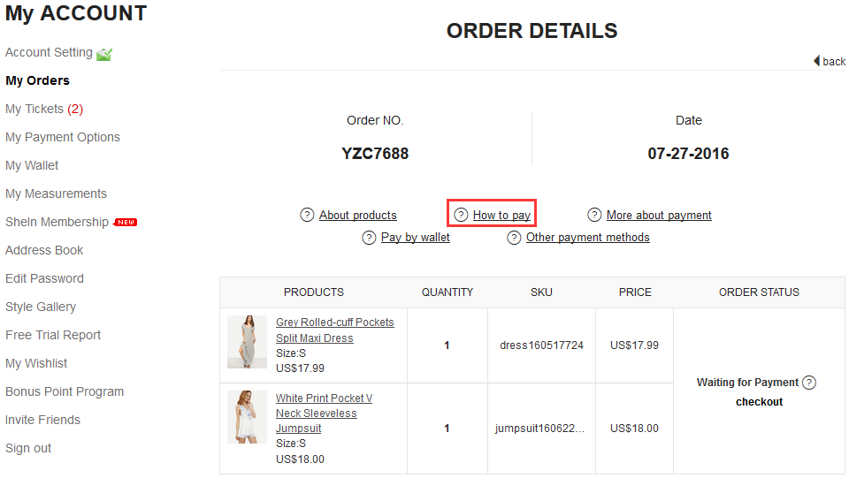Open Address Book in sidebar
The width and height of the screenshot is (849, 478).
pyautogui.click(x=44, y=250)
